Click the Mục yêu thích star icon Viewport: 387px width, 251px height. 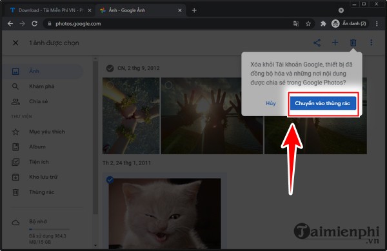tap(15, 132)
